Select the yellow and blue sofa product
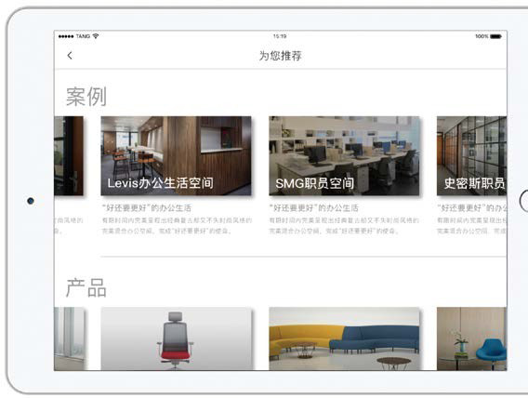Image resolution: width=528 pixels, height=398 pixels. (344, 338)
